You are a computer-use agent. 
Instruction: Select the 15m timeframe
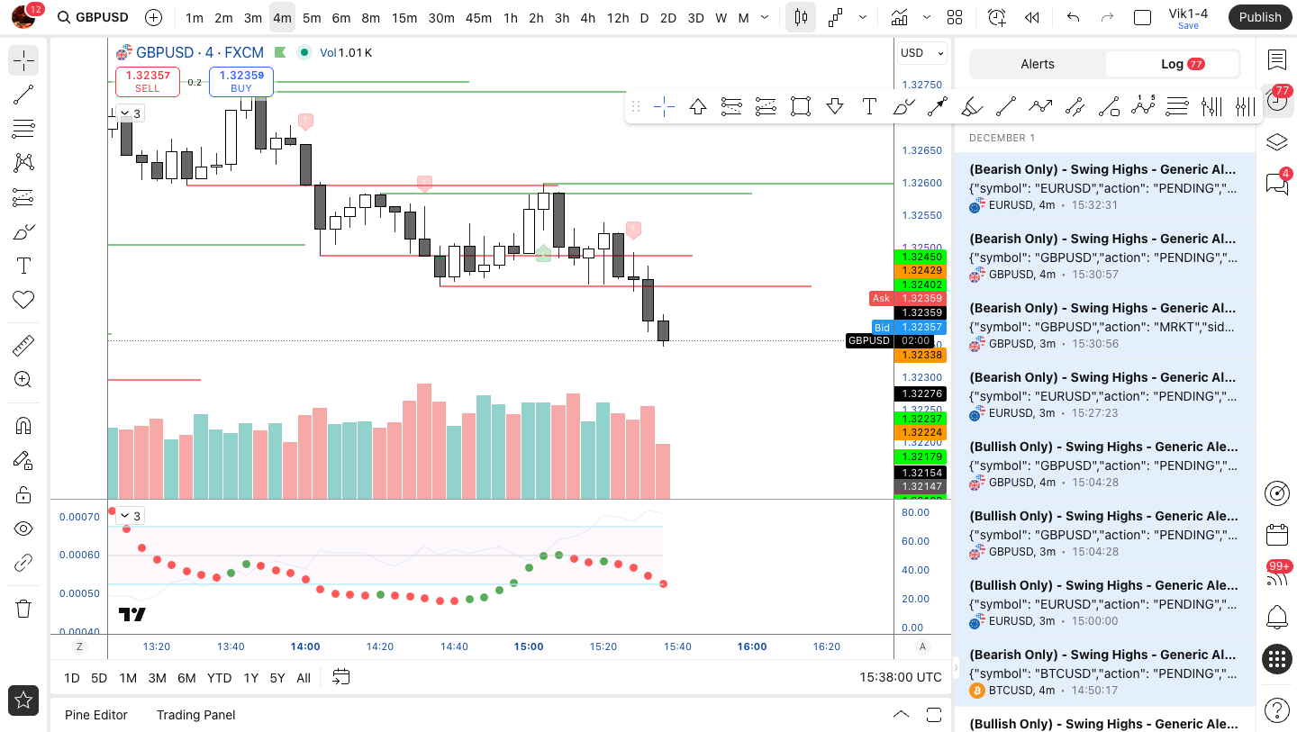[x=404, y=17]
